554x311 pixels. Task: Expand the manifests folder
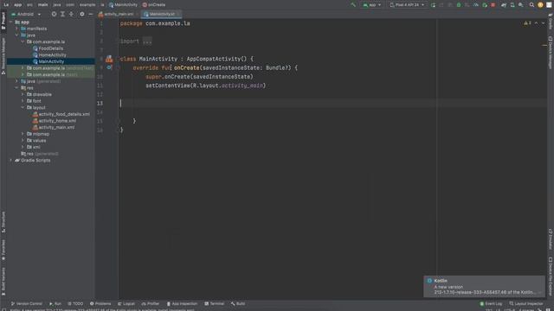[17, 29]
